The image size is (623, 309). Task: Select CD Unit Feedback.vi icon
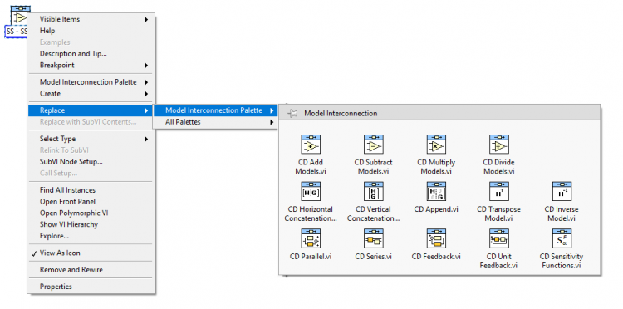click(x=499, y=238)
